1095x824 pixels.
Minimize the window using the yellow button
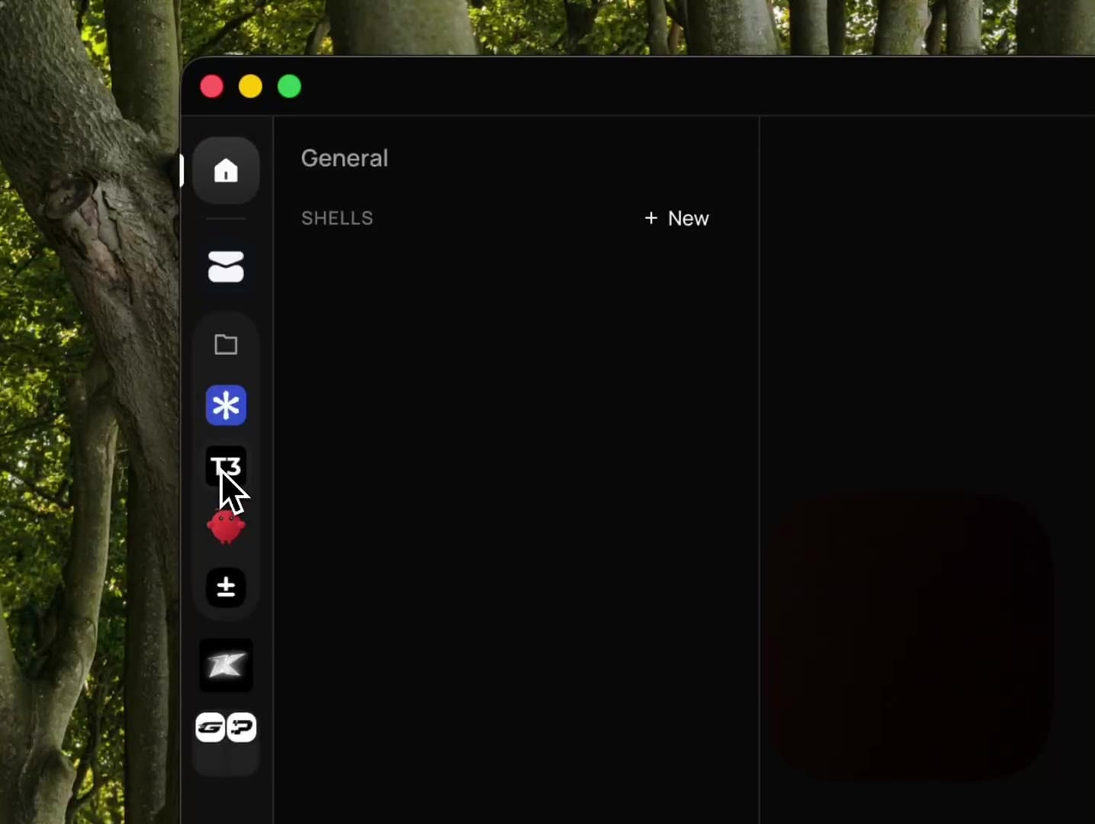coord(251,86)
